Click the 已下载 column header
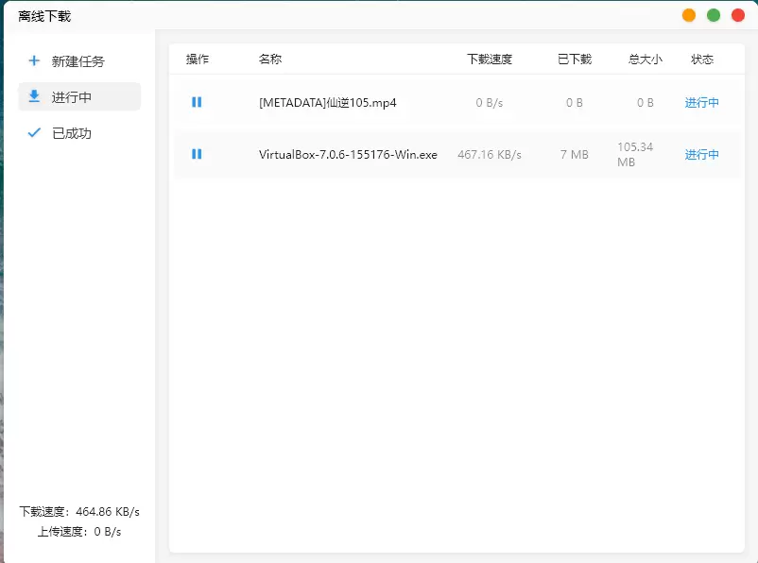The width and height of the screenshot is (758, 563). (x=575, y=60)
